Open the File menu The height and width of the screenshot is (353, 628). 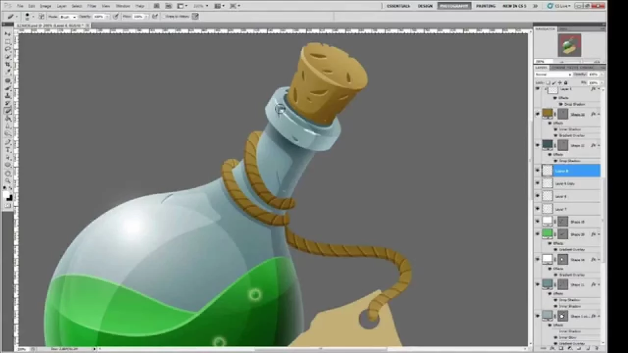tap(20, 6)
